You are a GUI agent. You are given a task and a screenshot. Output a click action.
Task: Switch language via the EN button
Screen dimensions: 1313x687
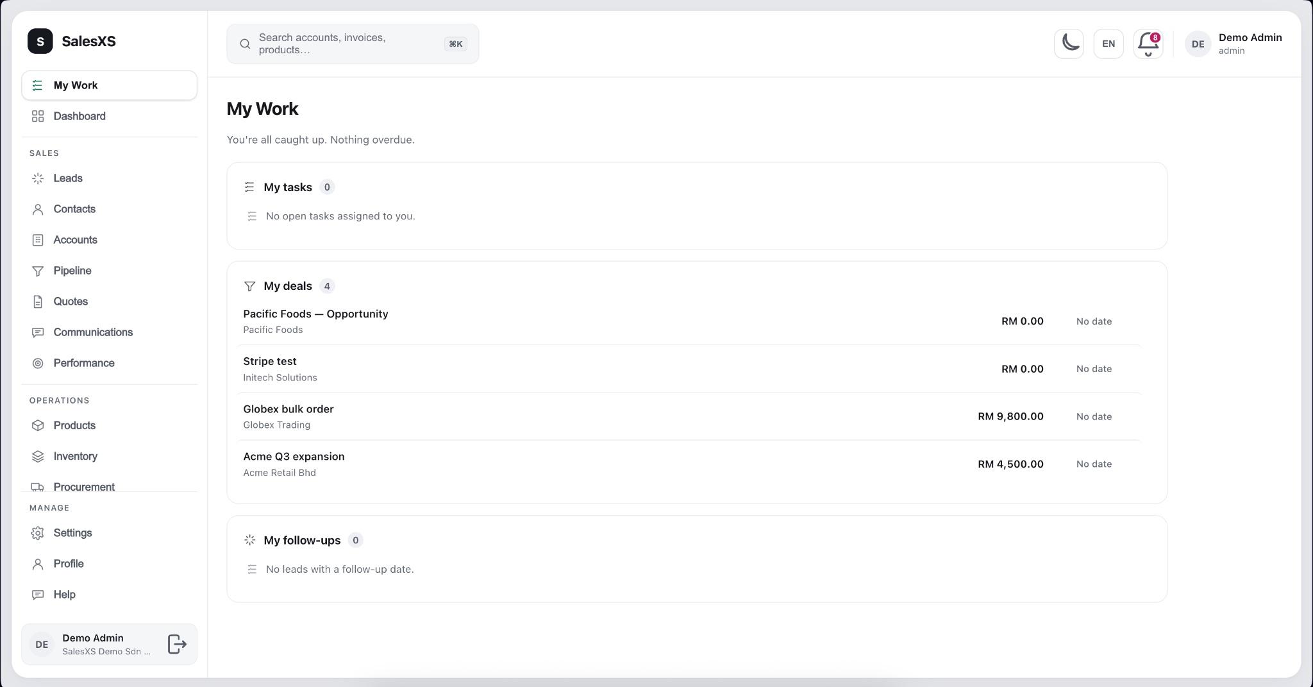1108,44
